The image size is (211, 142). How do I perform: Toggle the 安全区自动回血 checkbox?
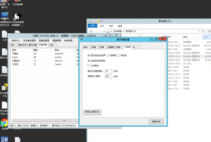pos(89,60)
